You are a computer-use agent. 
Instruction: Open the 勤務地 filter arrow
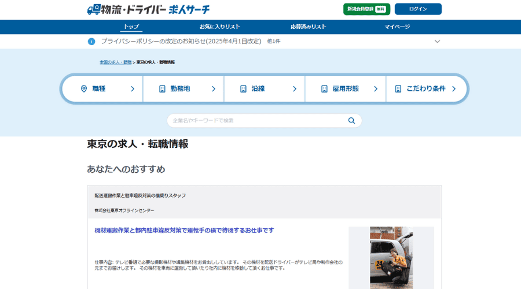pos(214,89)
